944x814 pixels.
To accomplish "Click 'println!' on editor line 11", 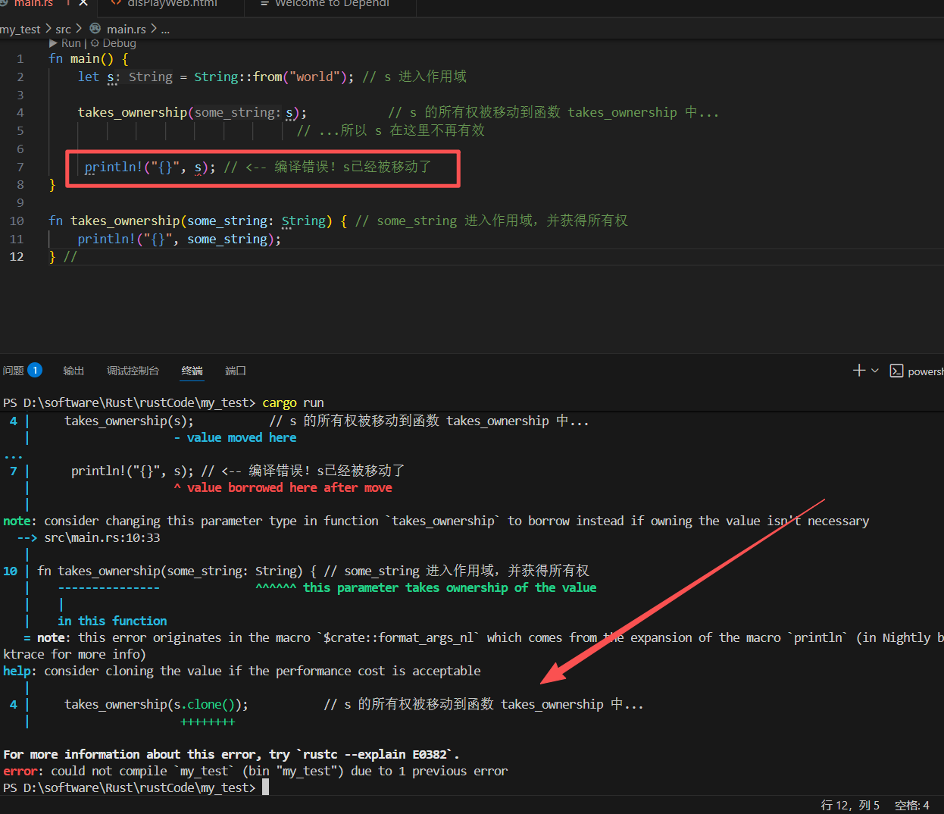I will 107,239.
